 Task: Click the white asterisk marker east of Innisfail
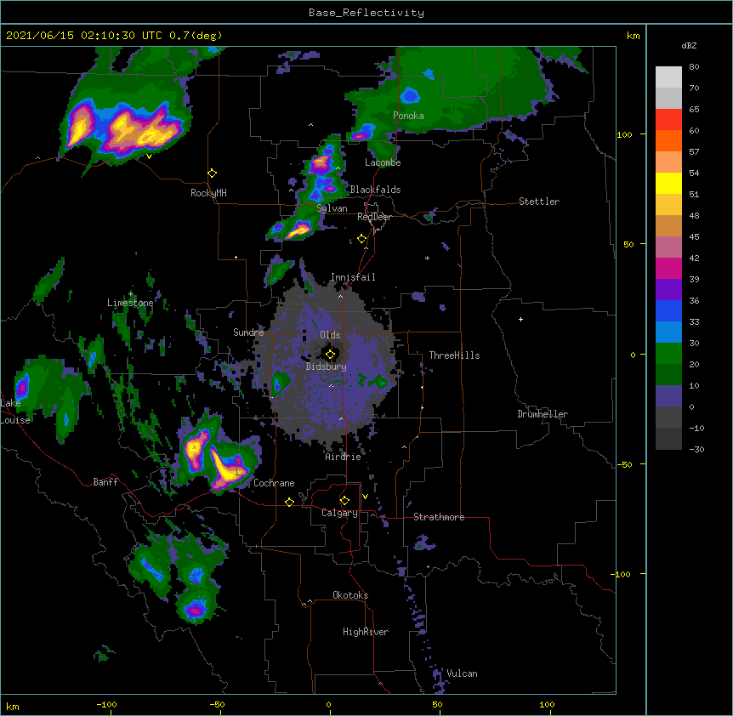427,258
